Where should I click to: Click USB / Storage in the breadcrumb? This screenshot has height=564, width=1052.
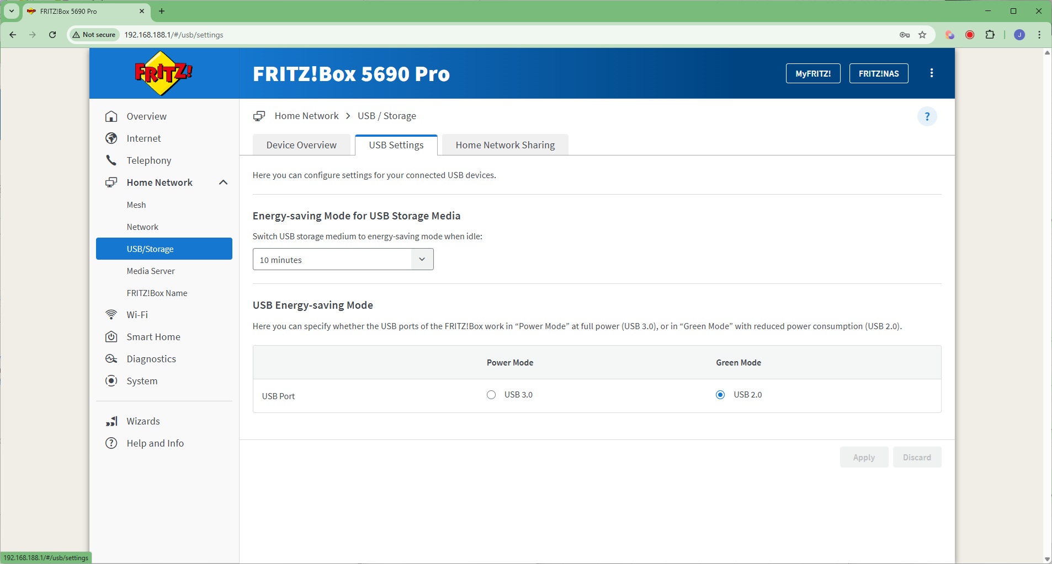coord(387,116)
